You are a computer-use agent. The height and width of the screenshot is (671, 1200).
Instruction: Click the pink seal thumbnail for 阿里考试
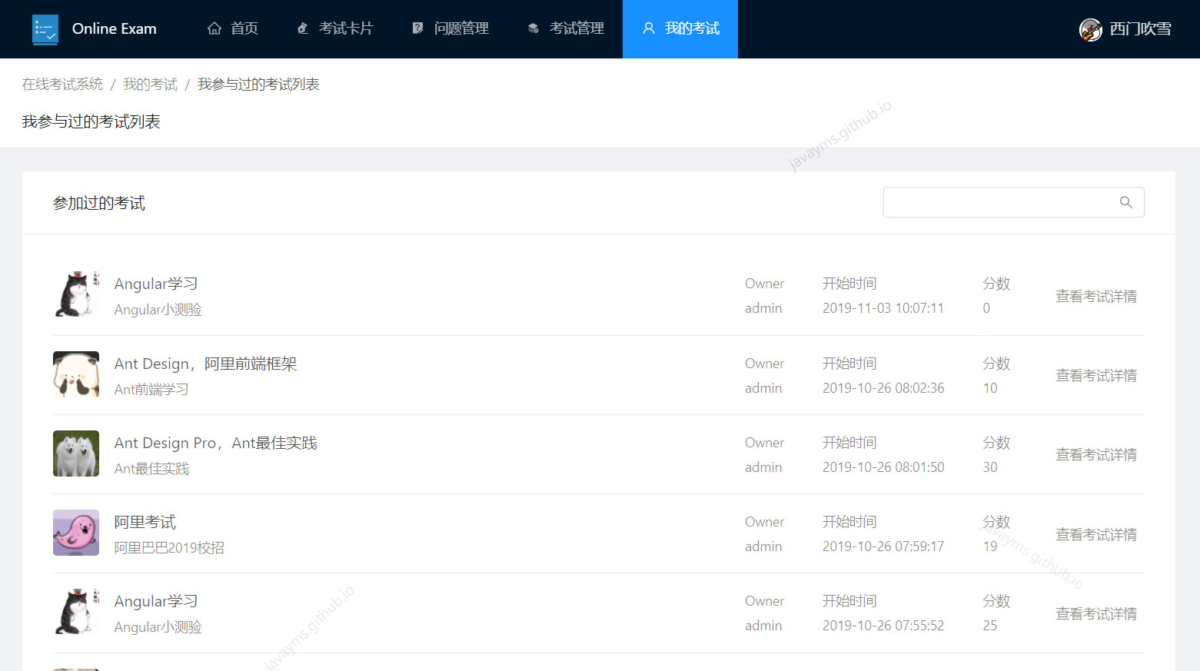click(x=75, y=533)
